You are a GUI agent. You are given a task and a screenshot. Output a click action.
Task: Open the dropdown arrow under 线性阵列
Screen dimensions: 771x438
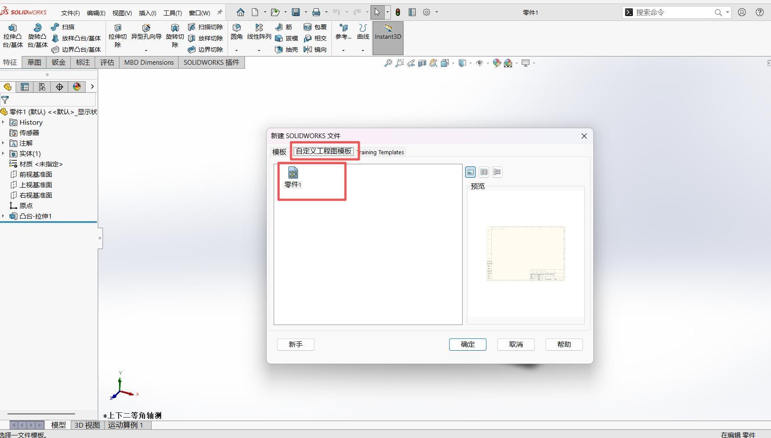point(259,50)
